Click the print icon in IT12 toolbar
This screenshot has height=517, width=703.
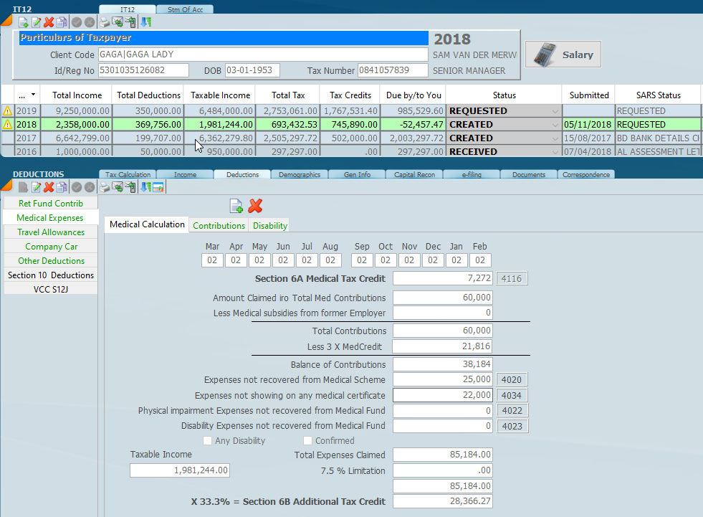pos(105,22)
